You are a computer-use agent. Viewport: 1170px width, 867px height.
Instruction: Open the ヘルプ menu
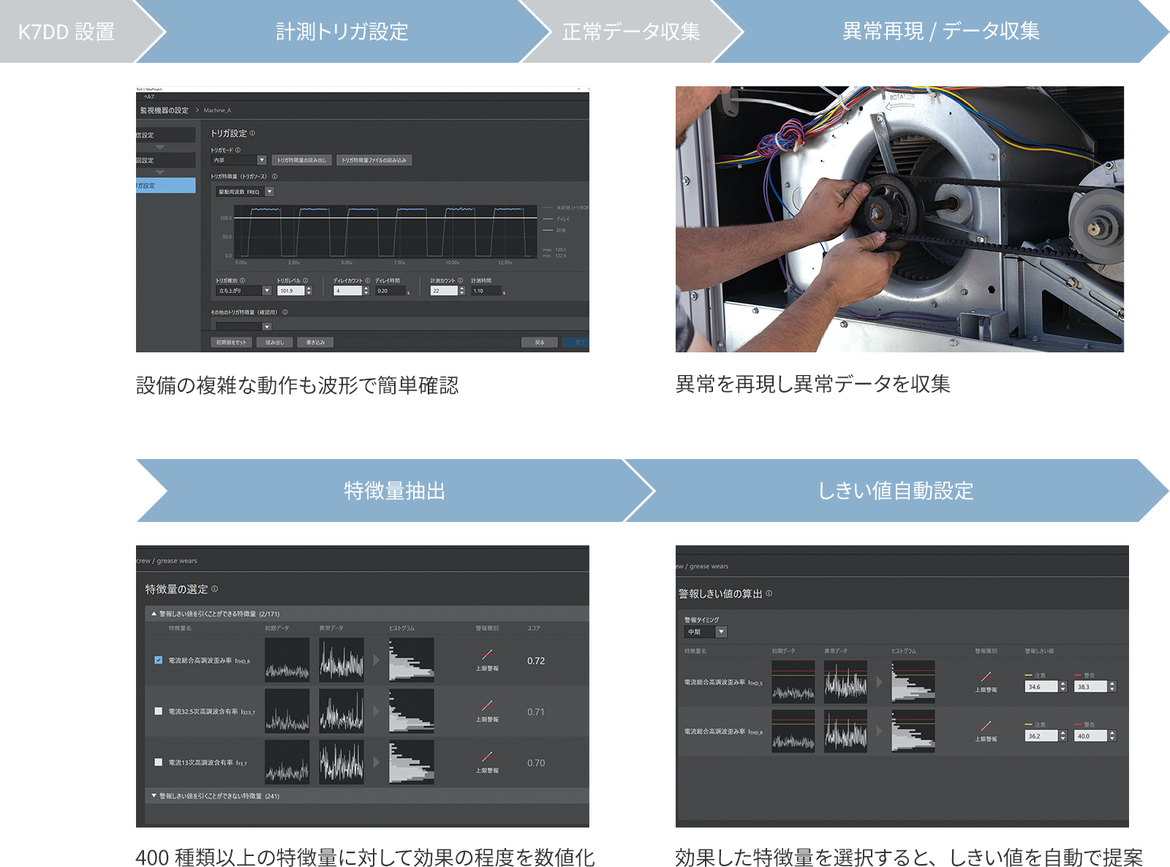tap(149, 96)
